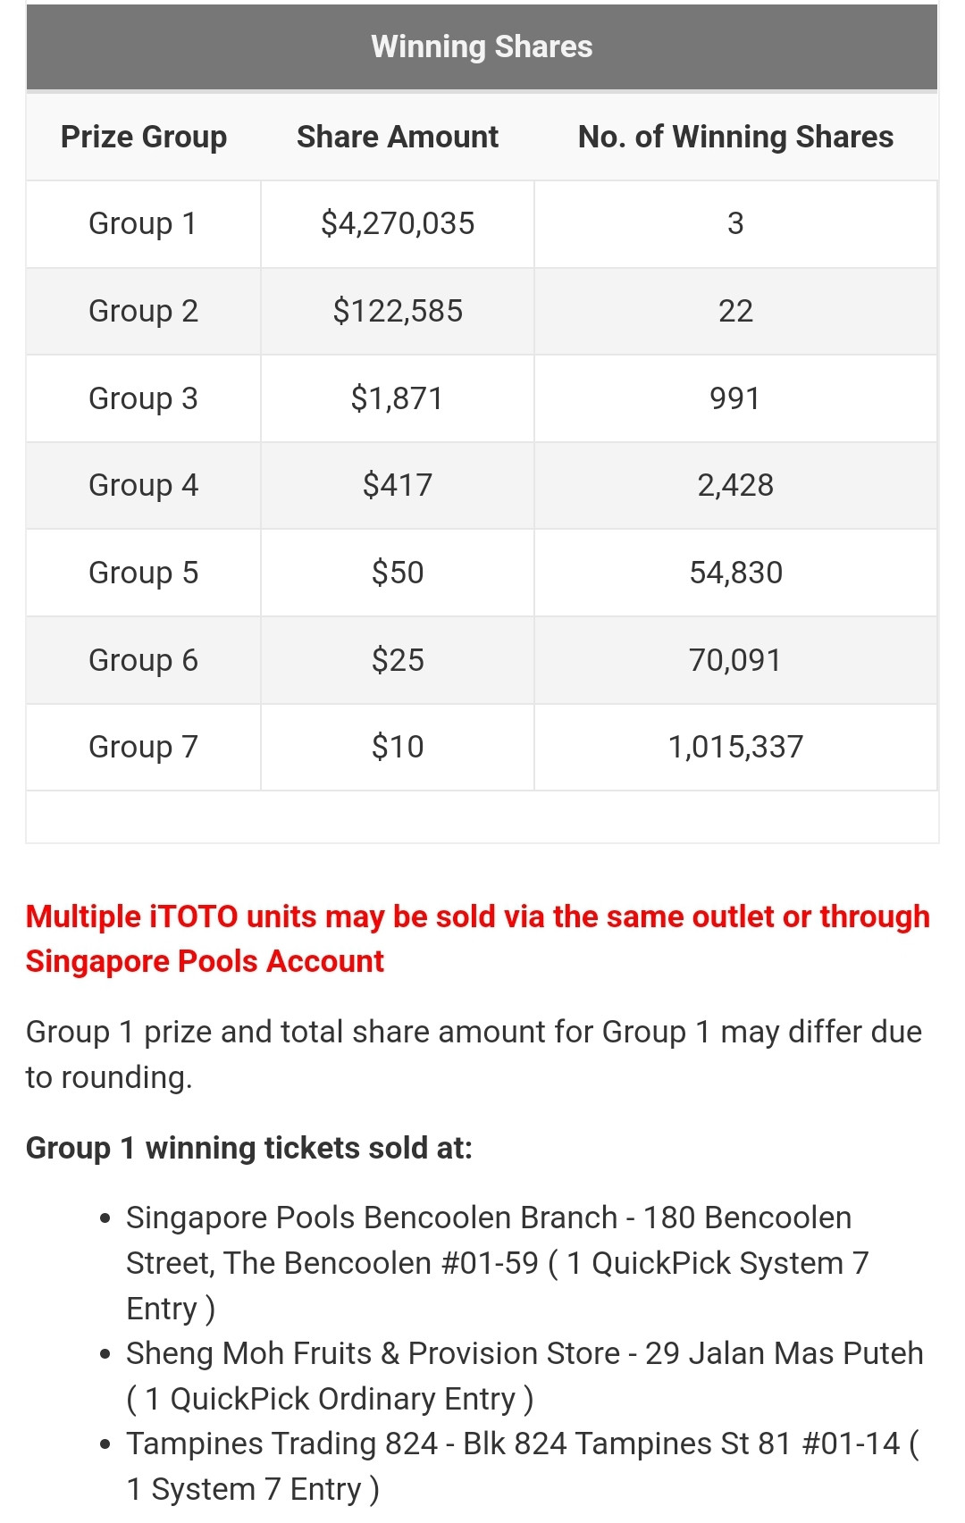The width and height of the screenshot is (965, 1523).
Task: Click the 1,015,337 winning shares cell
Action: pyautogui.click(x=735, y=747)
